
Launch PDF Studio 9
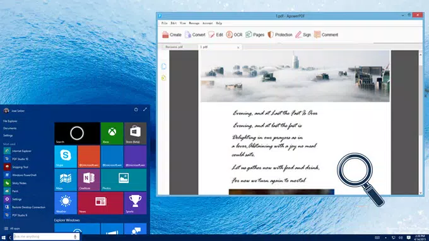point(16,215)
